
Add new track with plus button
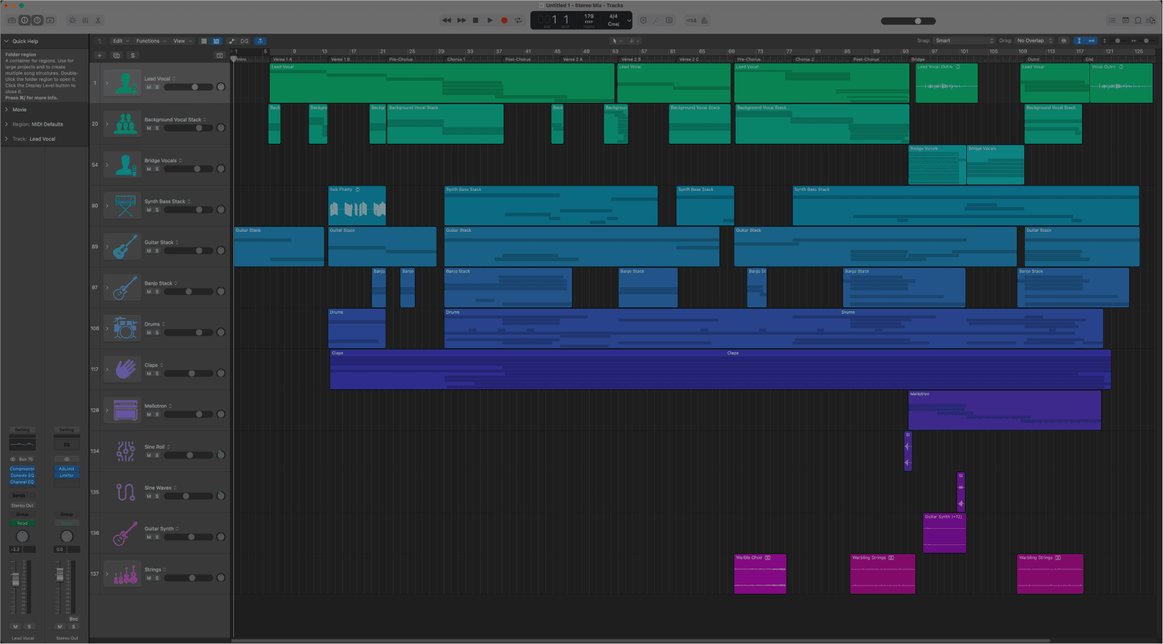100,55
